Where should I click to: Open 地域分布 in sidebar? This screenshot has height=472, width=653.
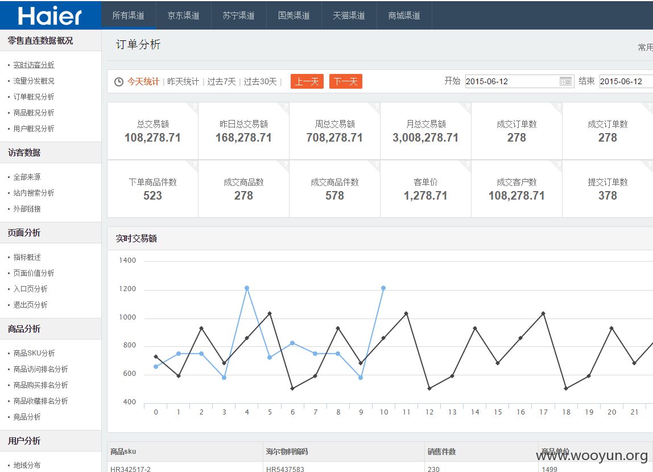tap(27, 465)
